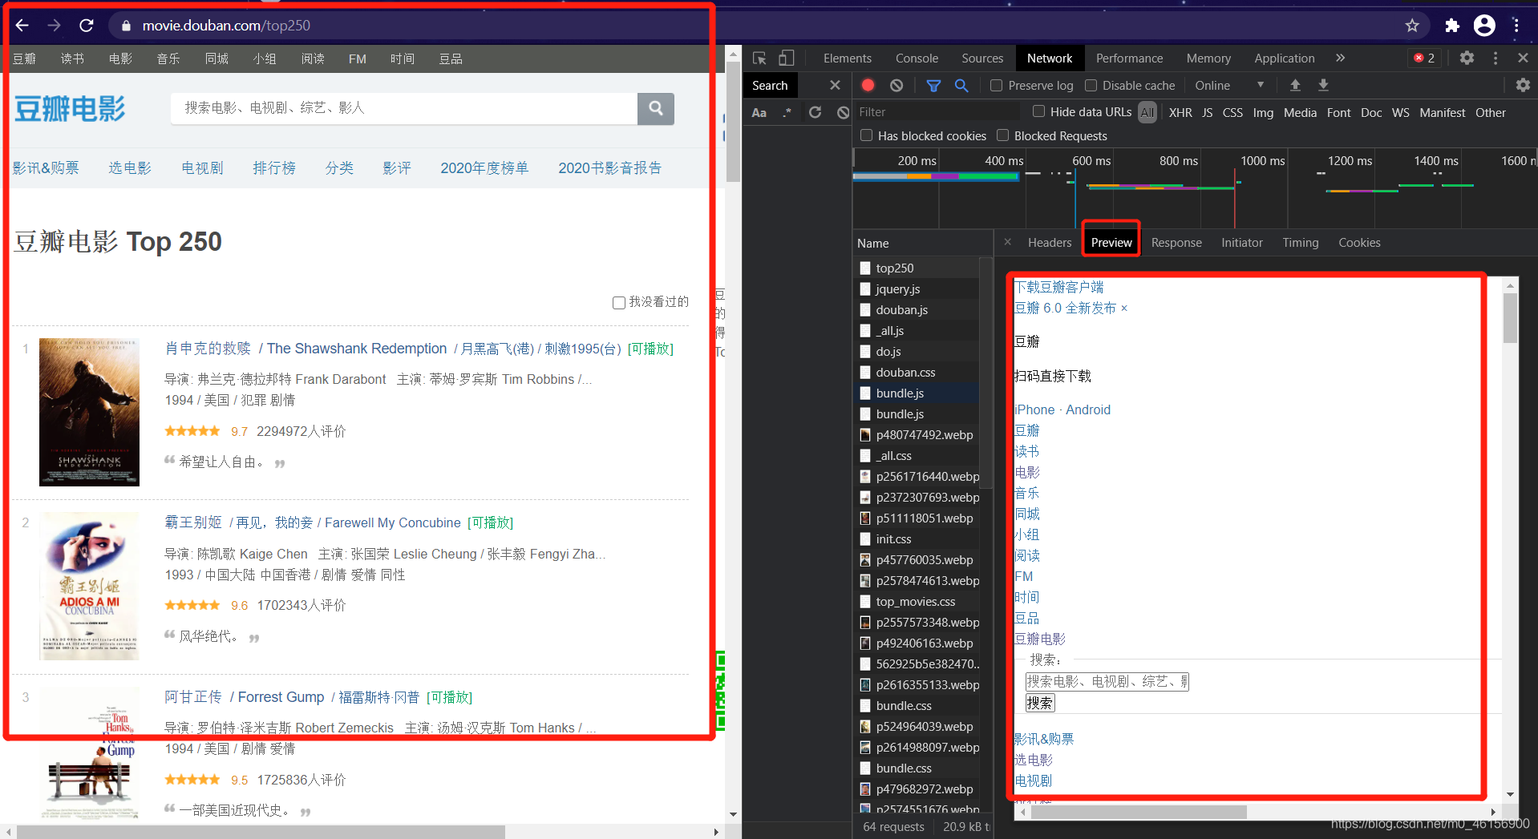
Task: Enable Disable cache checkbox
Action: [1091, 85]
